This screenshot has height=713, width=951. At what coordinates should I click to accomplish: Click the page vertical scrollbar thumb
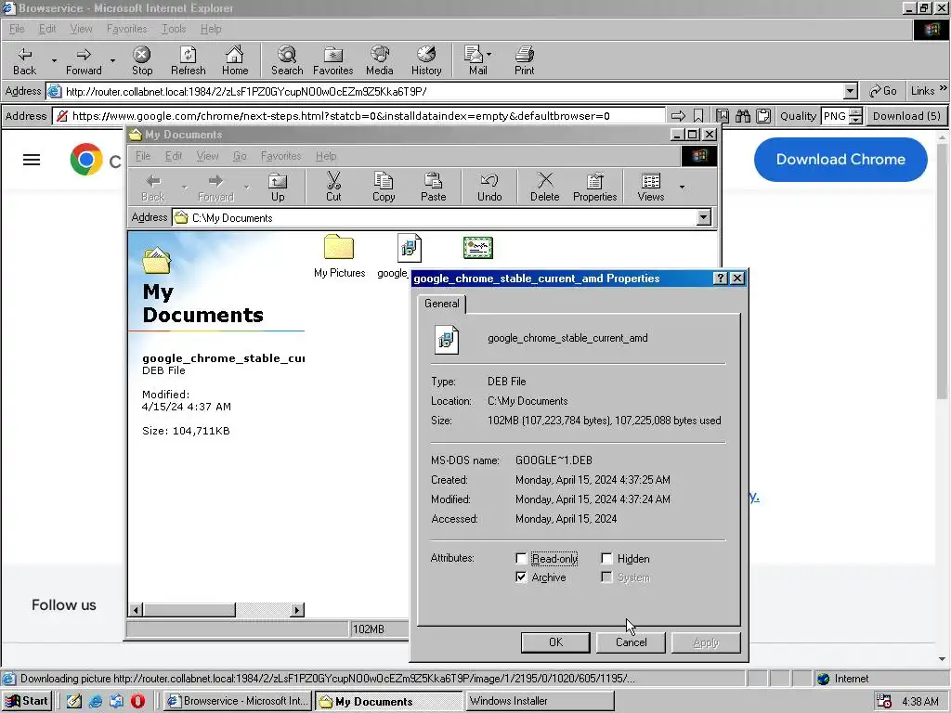click(942, 272)
